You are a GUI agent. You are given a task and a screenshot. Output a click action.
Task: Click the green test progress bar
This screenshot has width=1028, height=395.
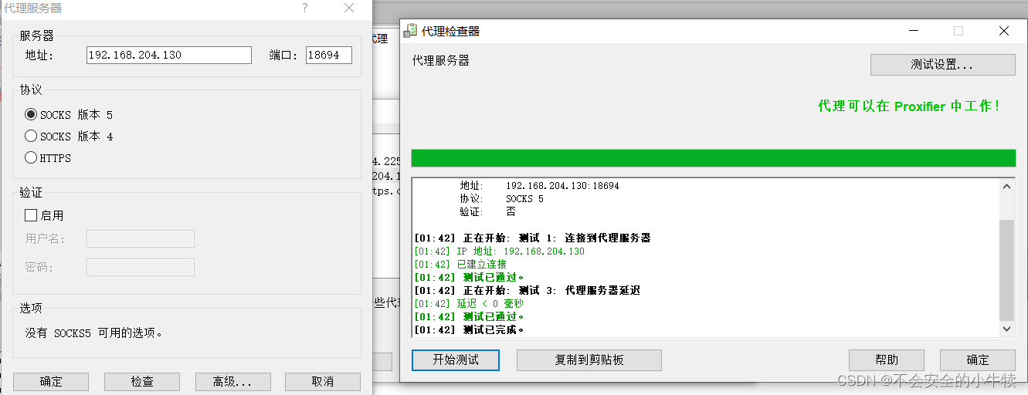(713, 158)
